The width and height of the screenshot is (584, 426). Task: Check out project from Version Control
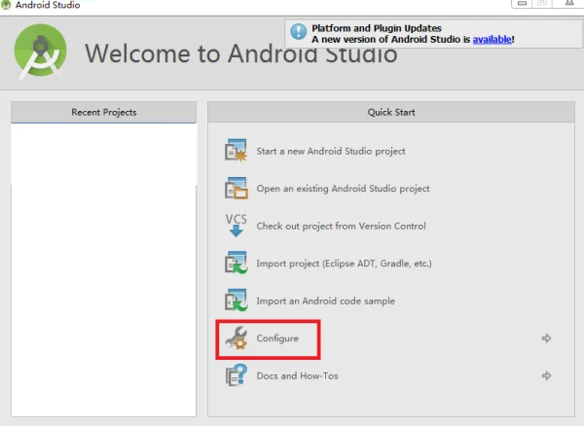342,227
